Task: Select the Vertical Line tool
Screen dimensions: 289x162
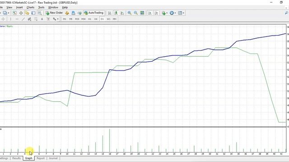Action: pyautogui.click(x=10, y=19)
